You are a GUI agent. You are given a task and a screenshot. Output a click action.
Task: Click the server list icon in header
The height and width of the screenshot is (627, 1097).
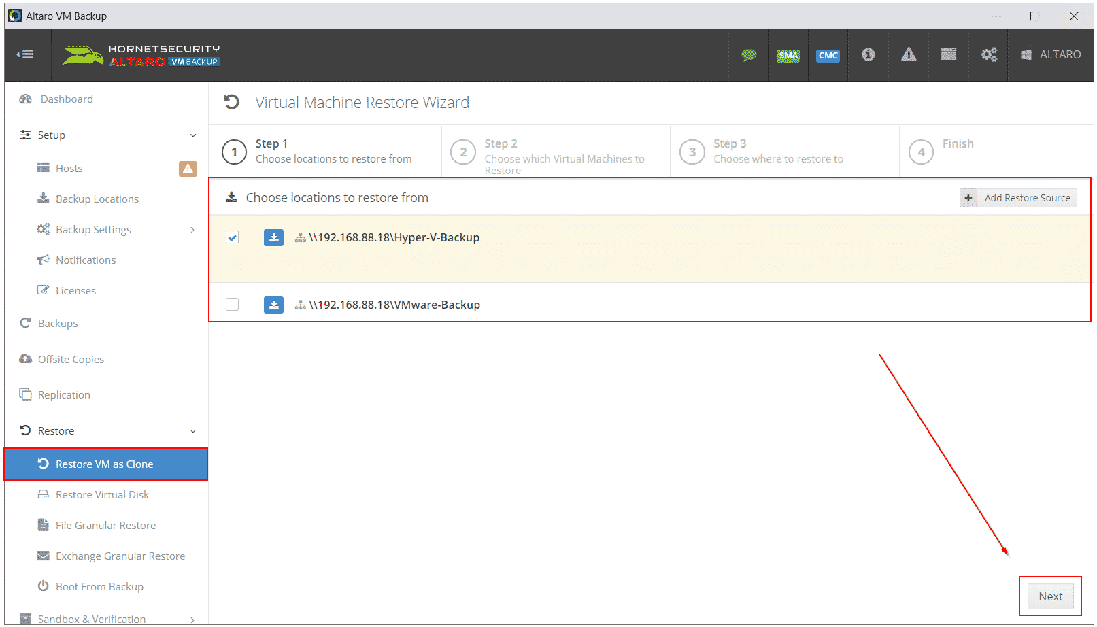(x=949, y=54)
